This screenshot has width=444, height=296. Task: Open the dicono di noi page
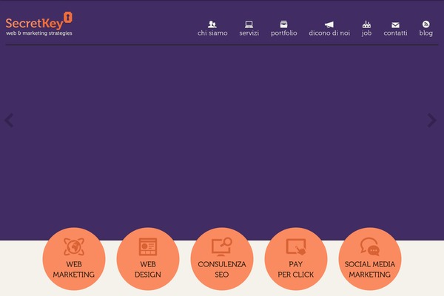[329, 33]
